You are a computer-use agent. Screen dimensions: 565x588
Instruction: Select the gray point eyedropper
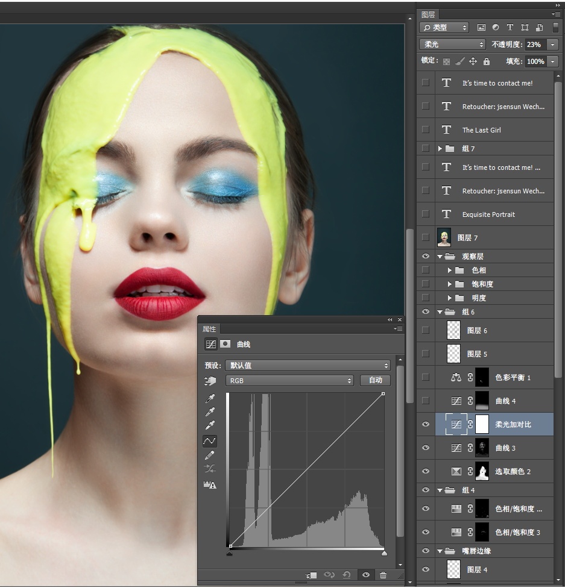210,411
